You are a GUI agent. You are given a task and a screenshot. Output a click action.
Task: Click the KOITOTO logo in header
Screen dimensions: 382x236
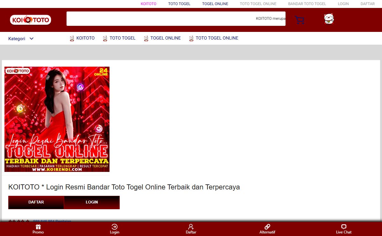[x=31, y=20]
